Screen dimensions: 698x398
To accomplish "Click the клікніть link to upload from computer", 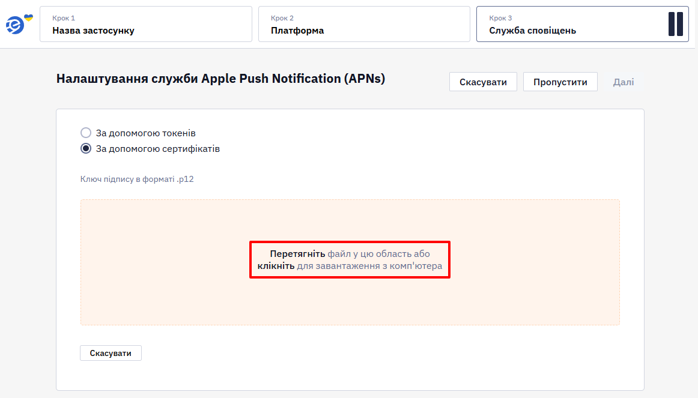I will tap(276, 266).
